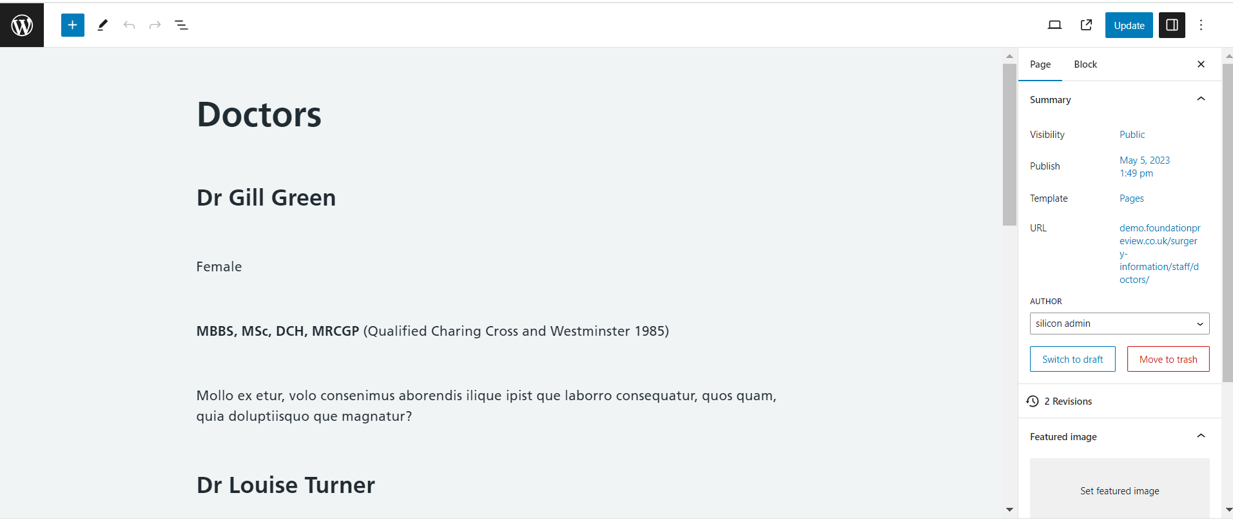The width and height of the screenshot is (1233, 522).
Task: Select the Tools pencil icon
Action: pos(102,25)
